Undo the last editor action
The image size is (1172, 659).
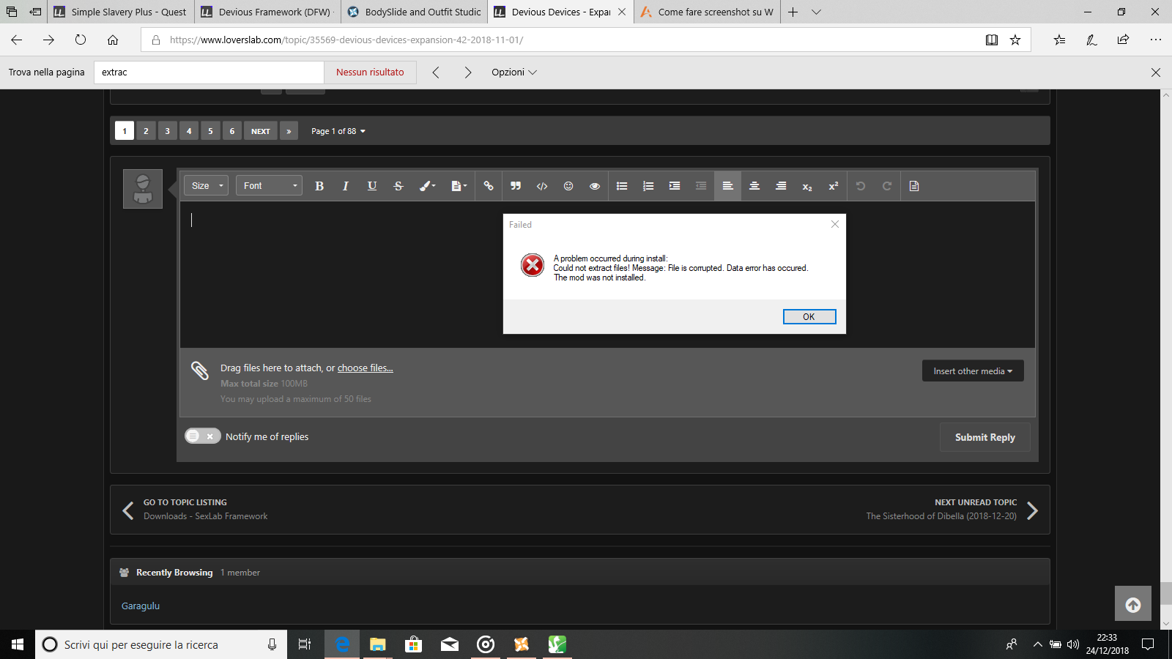click(861, 186)
